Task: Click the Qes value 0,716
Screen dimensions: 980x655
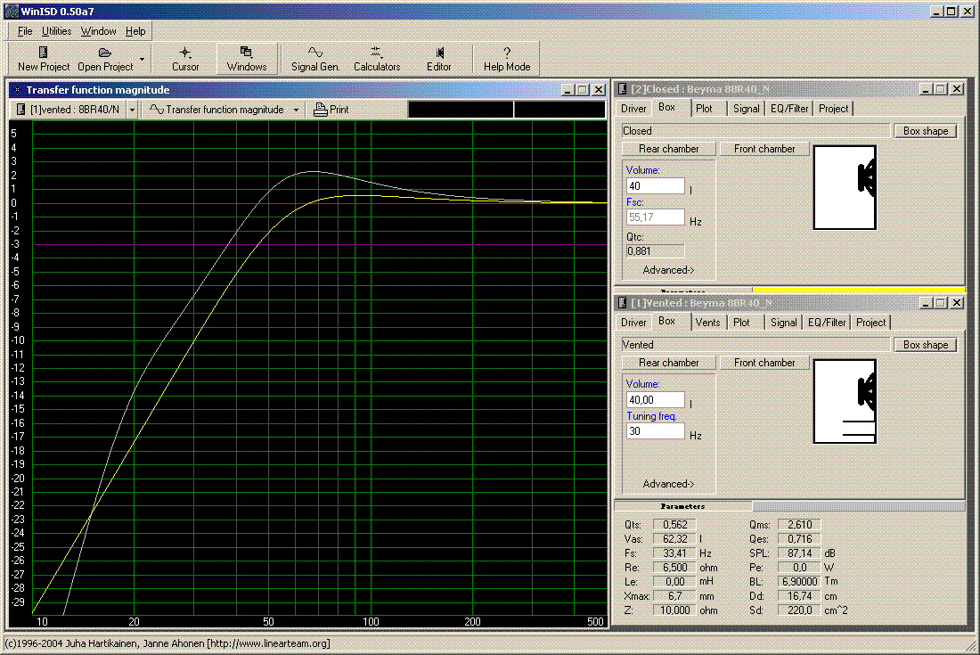Action: point(799,539)
